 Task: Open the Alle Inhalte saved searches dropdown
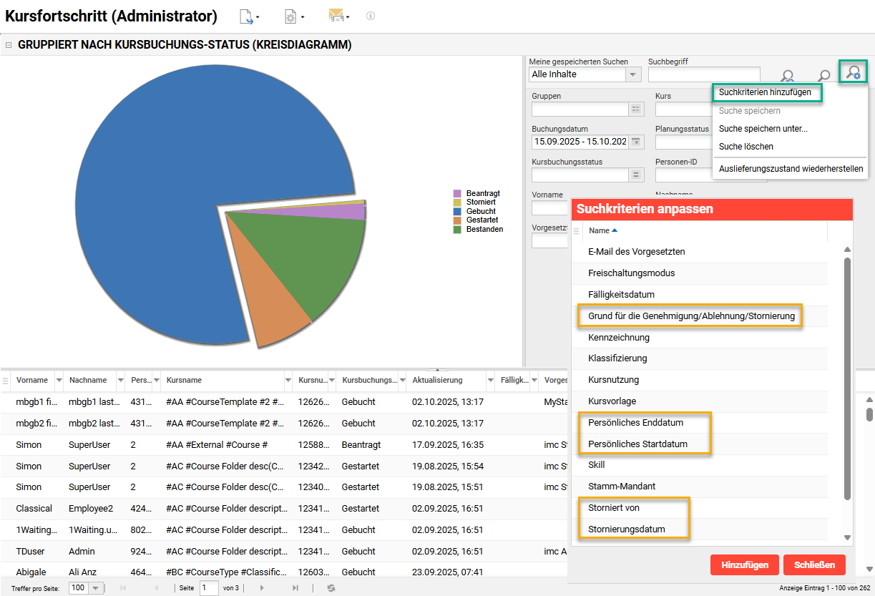[633, 74]
